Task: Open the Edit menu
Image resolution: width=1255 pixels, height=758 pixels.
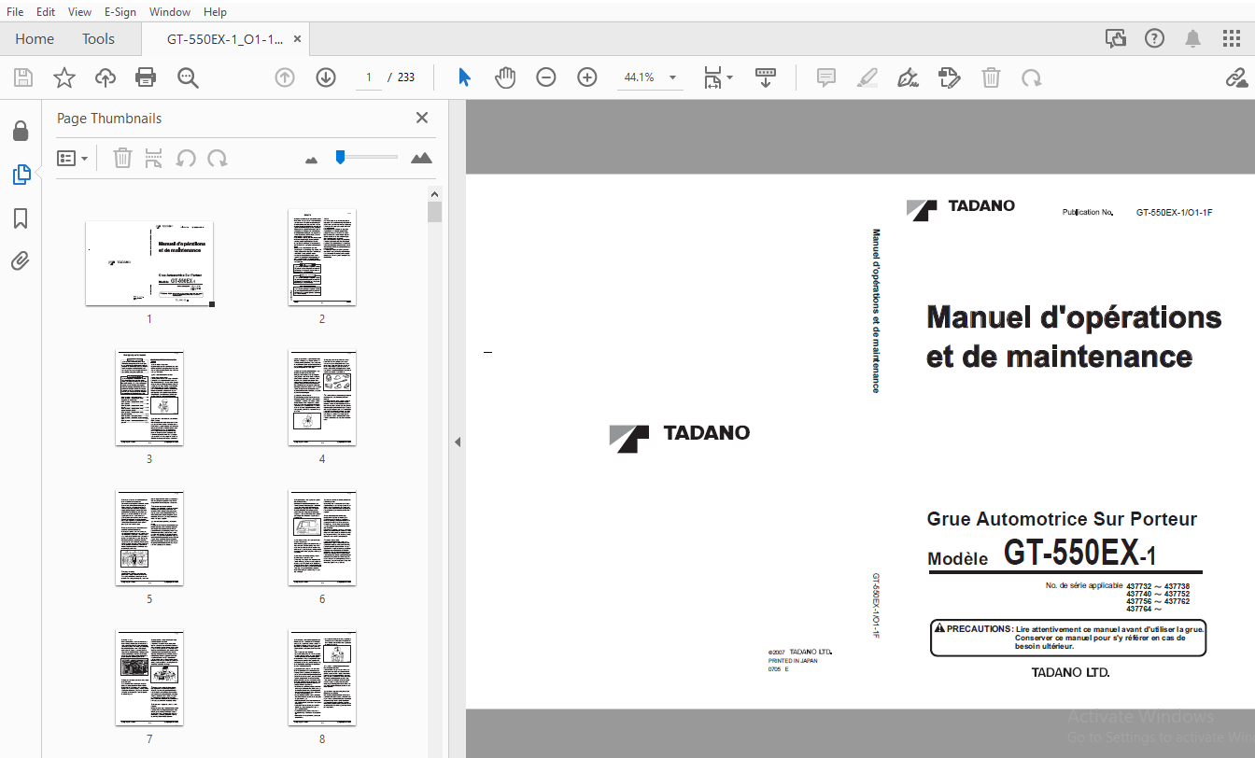Action: pos(46,12)
